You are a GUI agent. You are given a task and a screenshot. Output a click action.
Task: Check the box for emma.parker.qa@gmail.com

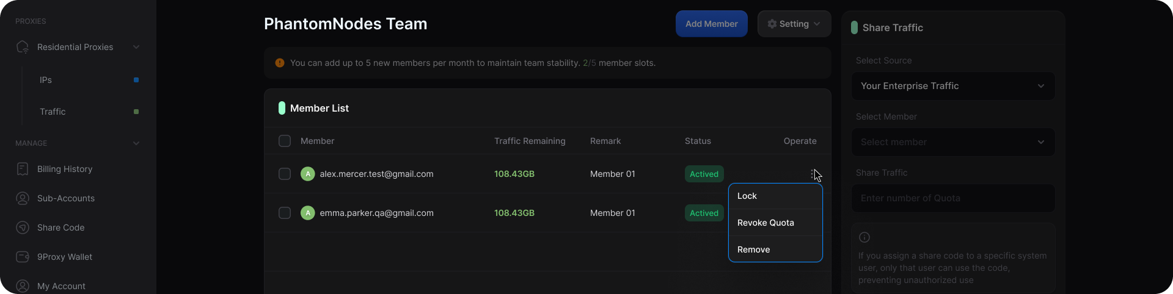point(285,213)
